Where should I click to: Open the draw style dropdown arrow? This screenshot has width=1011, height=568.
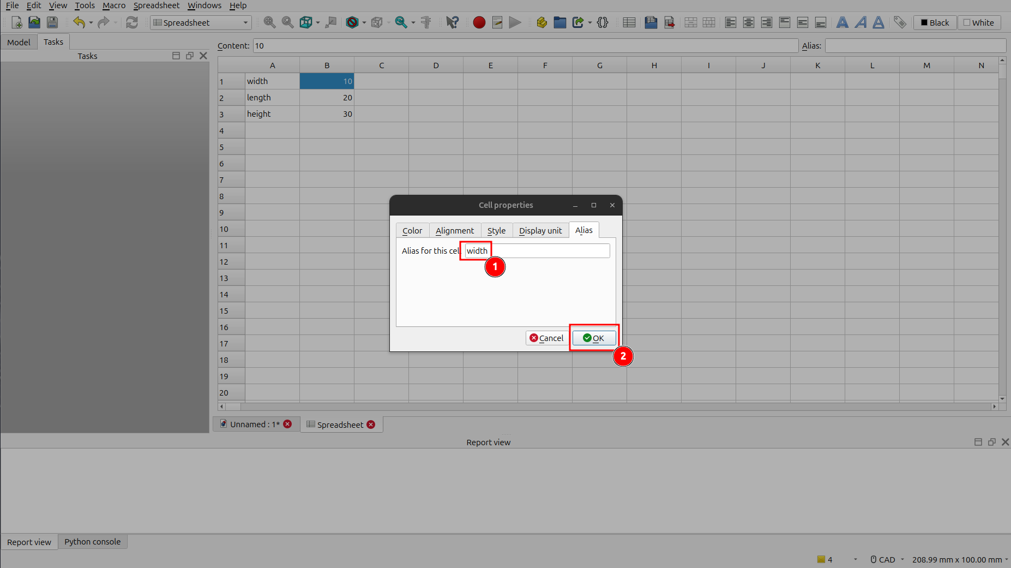click(x=363, y=22)
